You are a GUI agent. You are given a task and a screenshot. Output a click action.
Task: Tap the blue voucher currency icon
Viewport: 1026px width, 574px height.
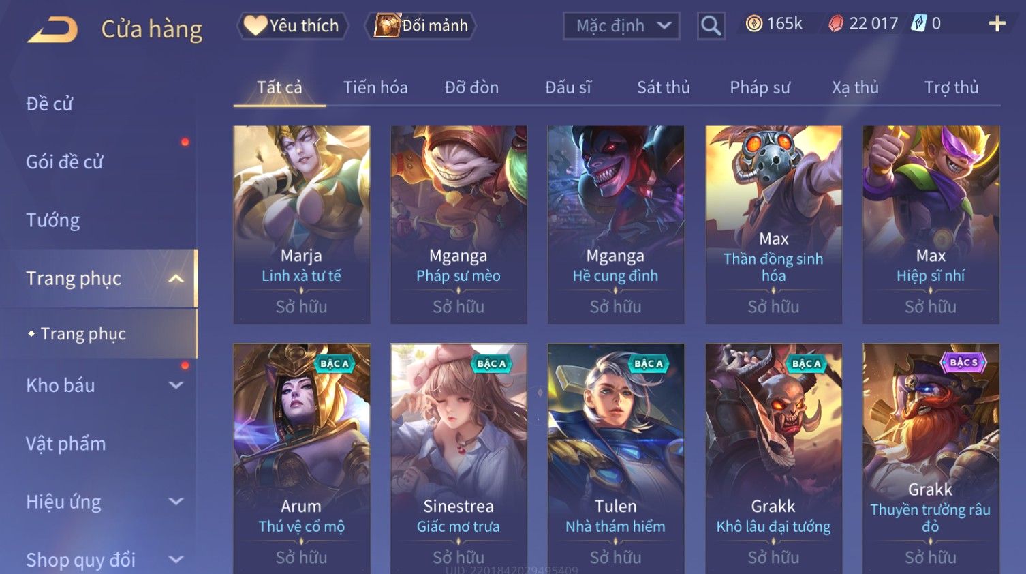[x=920, y=24]
